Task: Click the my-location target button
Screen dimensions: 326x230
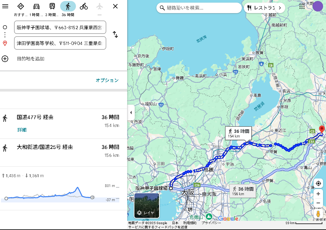Action: point(318,183)
